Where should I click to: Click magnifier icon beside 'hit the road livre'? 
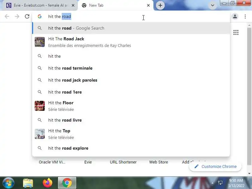coord(40,120)
